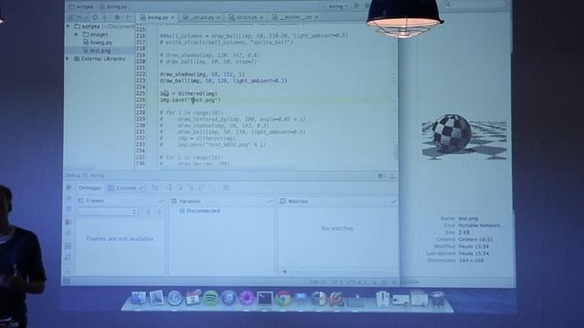584x328 pixels.
Task: Close the boing.py editor tab
Action: coord(172,17)
